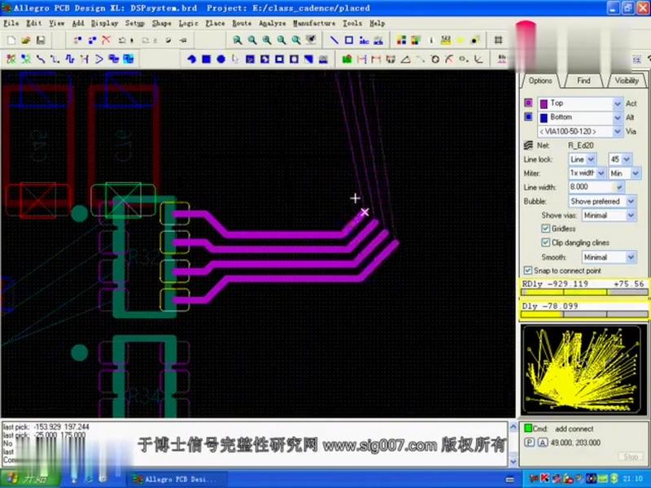This screenshot has height=488, width=651.
Task: Change the Bubble mode from Shove preferred
Action: click(x=631, y=201)
